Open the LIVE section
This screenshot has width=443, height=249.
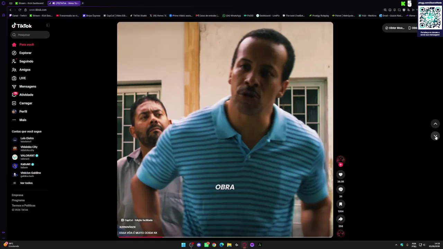(19, 78)
